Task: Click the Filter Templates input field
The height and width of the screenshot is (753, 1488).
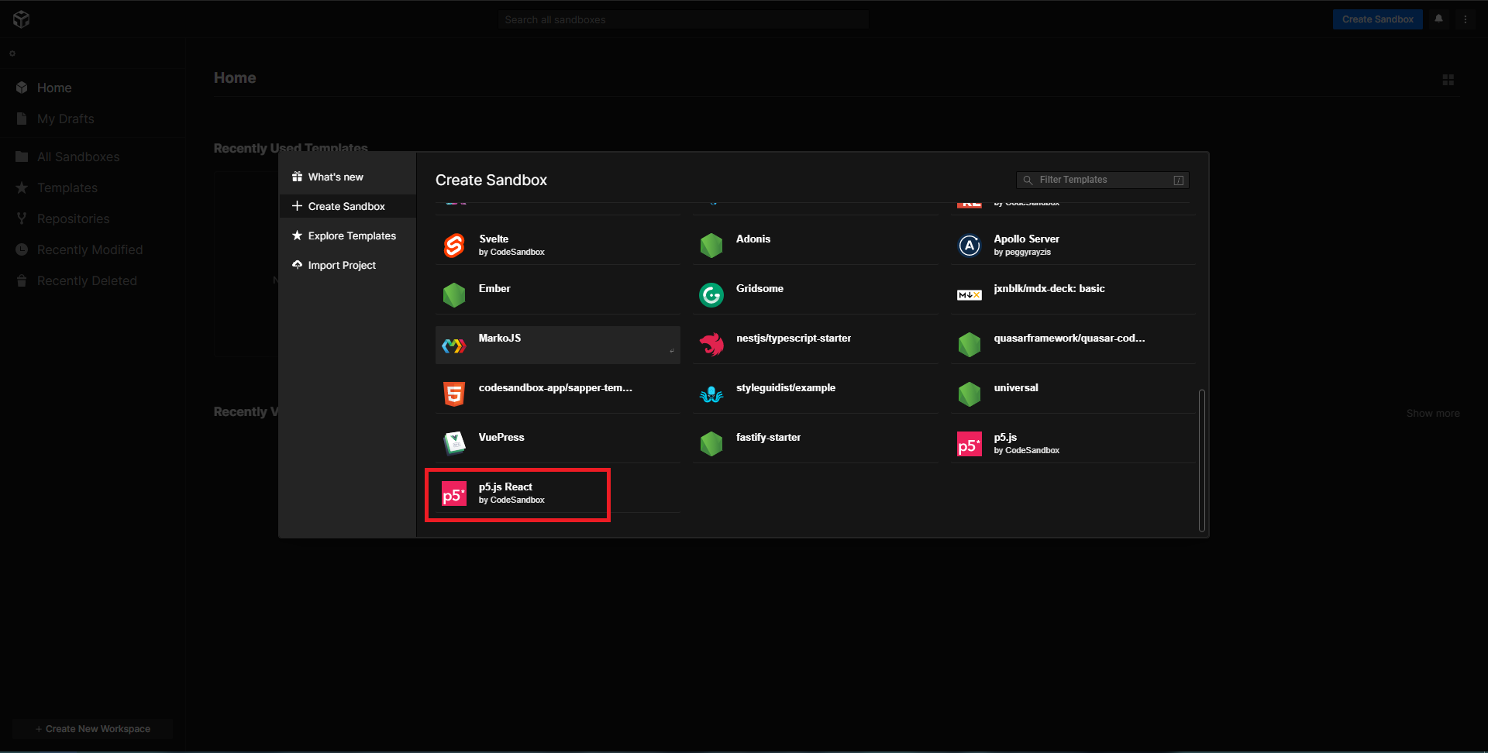Action: pyautogui.click(x=1103, y=180)
